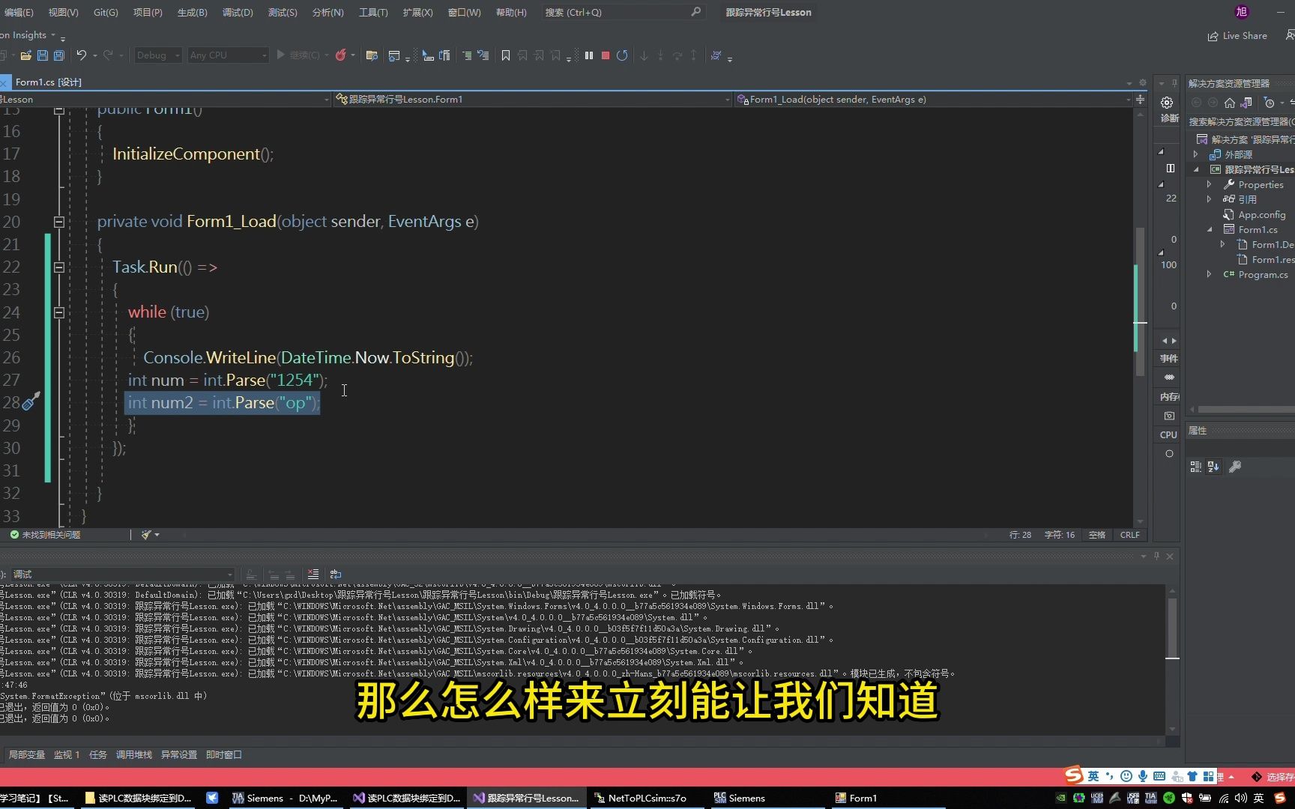1295x809 pixels.
Task: Switch to the 异常设置 tab
Action: pos(178,754)
